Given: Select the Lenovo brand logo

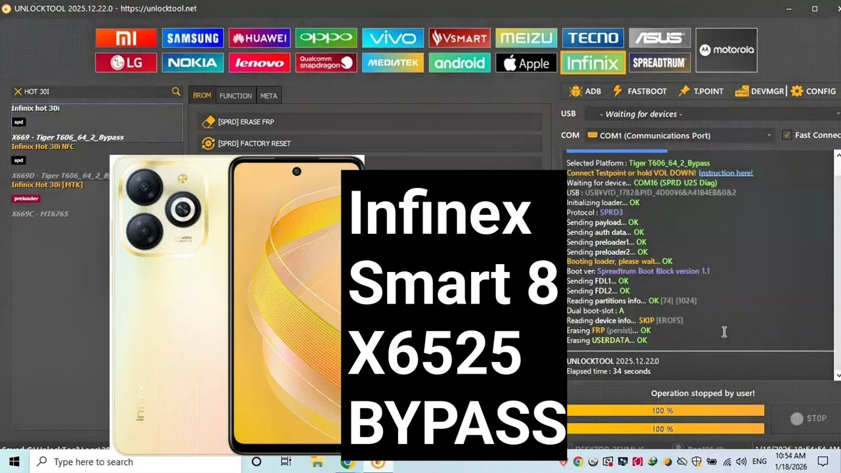Looking at the screenshot, I should (260, 63).
